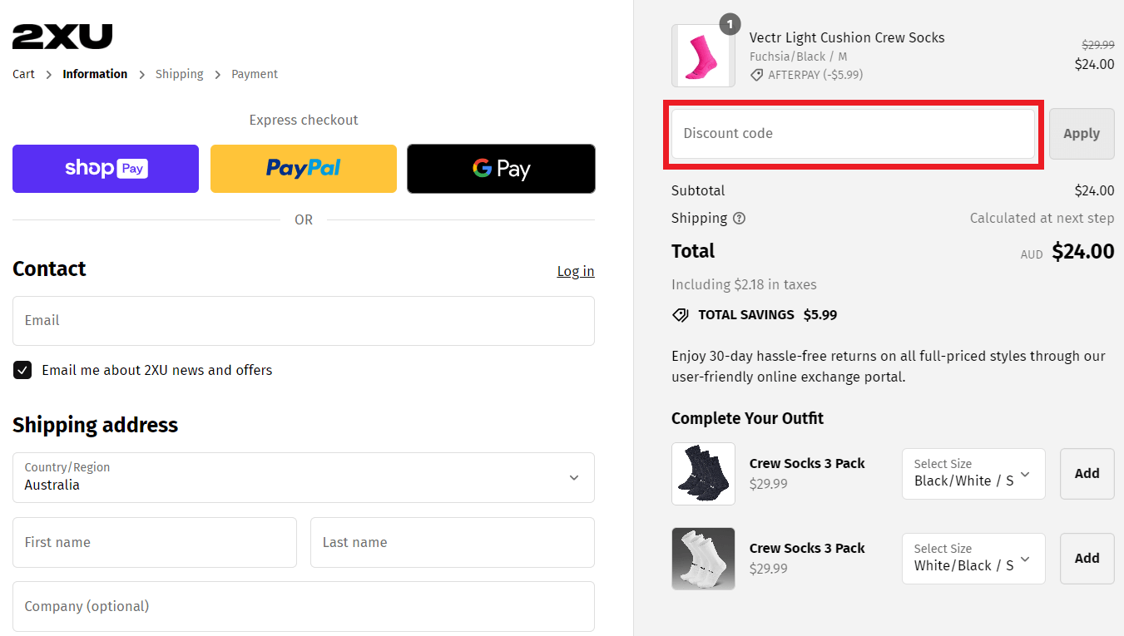Add Black/White Crew Socks 3 Pack
The width and height of the screenshot is (1124, 636).
tap(1087, 474)
